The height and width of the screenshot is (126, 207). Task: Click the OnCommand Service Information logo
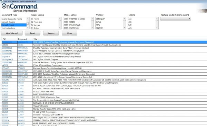(x=20, y=8)
